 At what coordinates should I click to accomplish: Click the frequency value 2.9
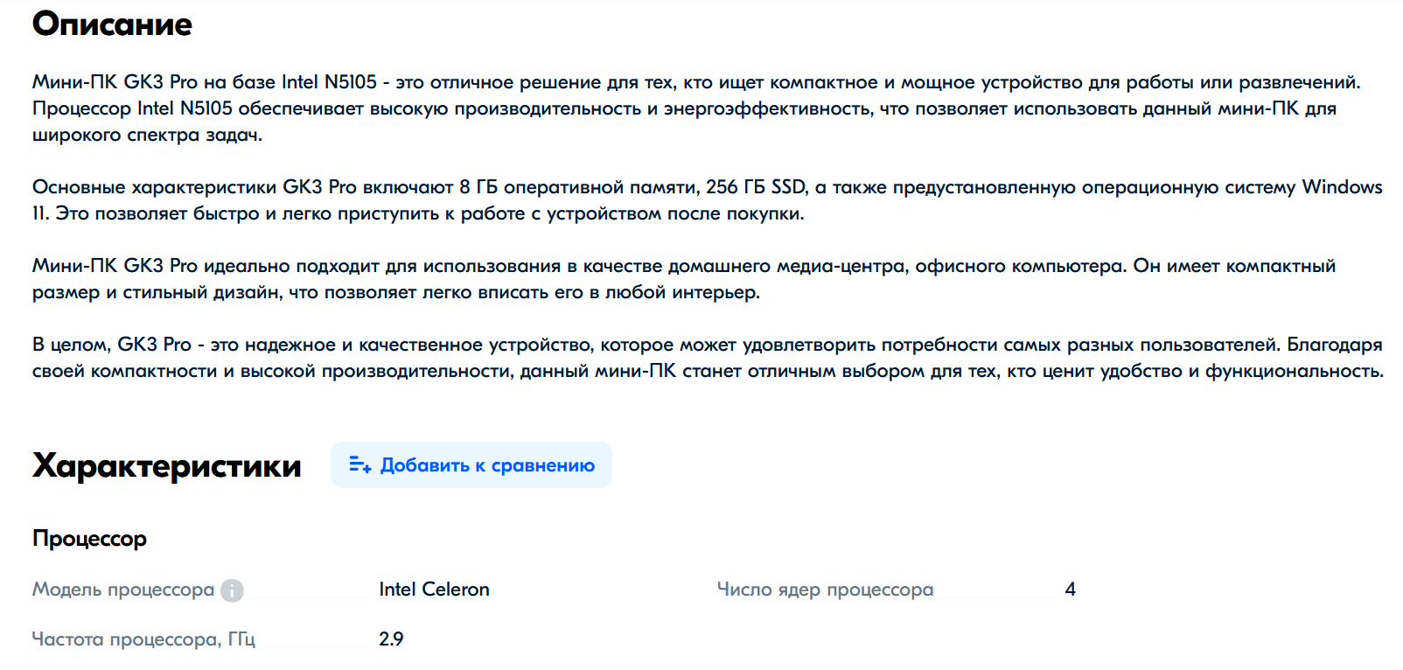[391, 639]
